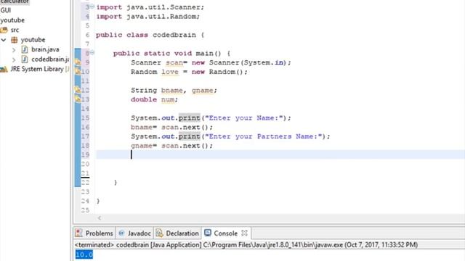Click 'Random love = new Random();' line

189,72
